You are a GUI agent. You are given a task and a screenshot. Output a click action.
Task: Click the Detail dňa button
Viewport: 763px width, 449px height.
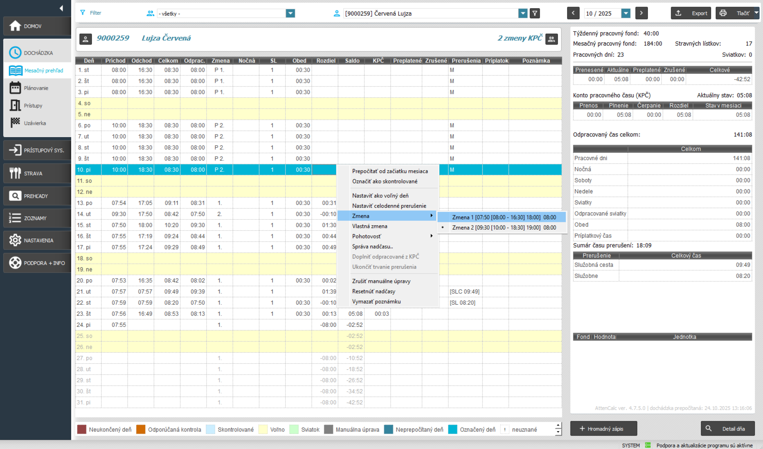[728, 429]
